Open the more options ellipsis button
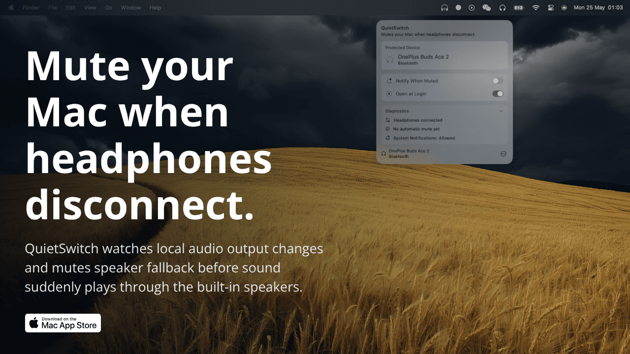This screenshot has height=354, width=630. click(x=503, y=153)
